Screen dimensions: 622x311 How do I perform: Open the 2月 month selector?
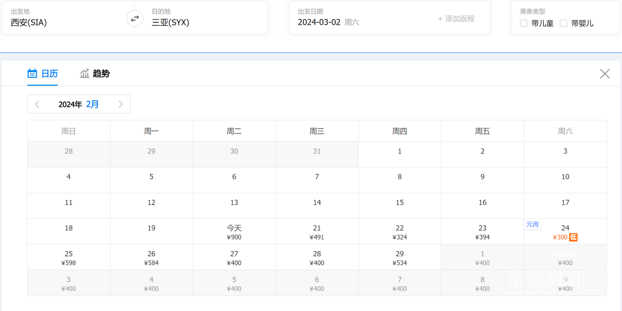coord(92,104)
